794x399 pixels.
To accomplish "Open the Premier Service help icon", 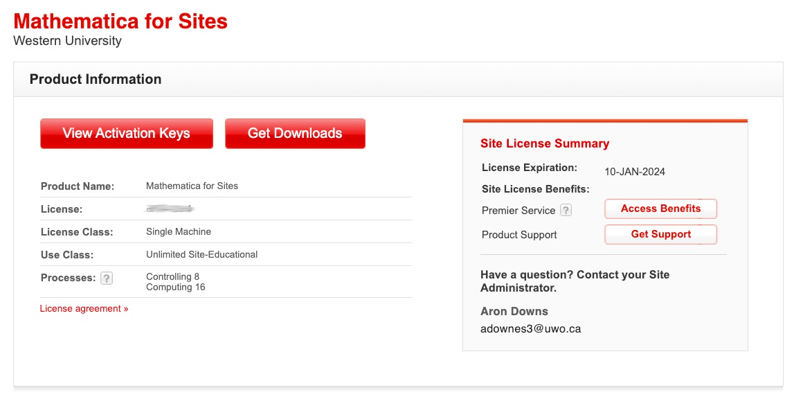I will coord(566,210).
